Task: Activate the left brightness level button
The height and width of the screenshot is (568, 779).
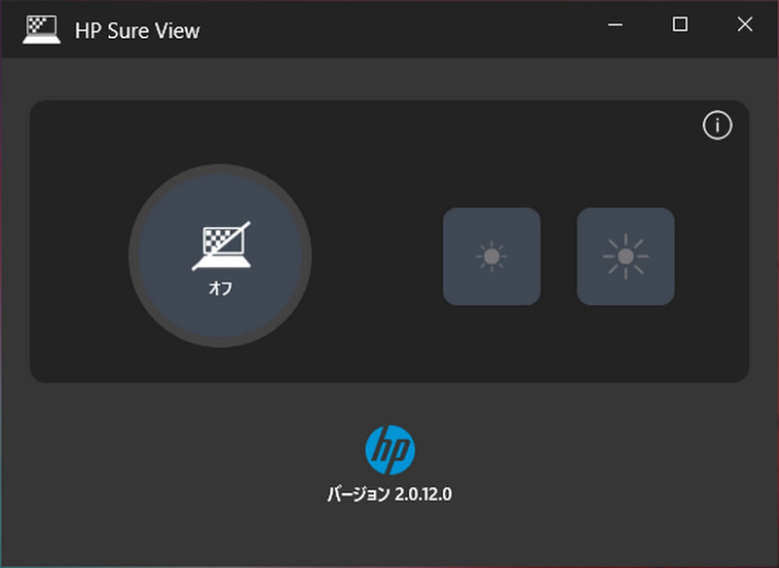Action: pyautogui.click(x=492, y=256)
